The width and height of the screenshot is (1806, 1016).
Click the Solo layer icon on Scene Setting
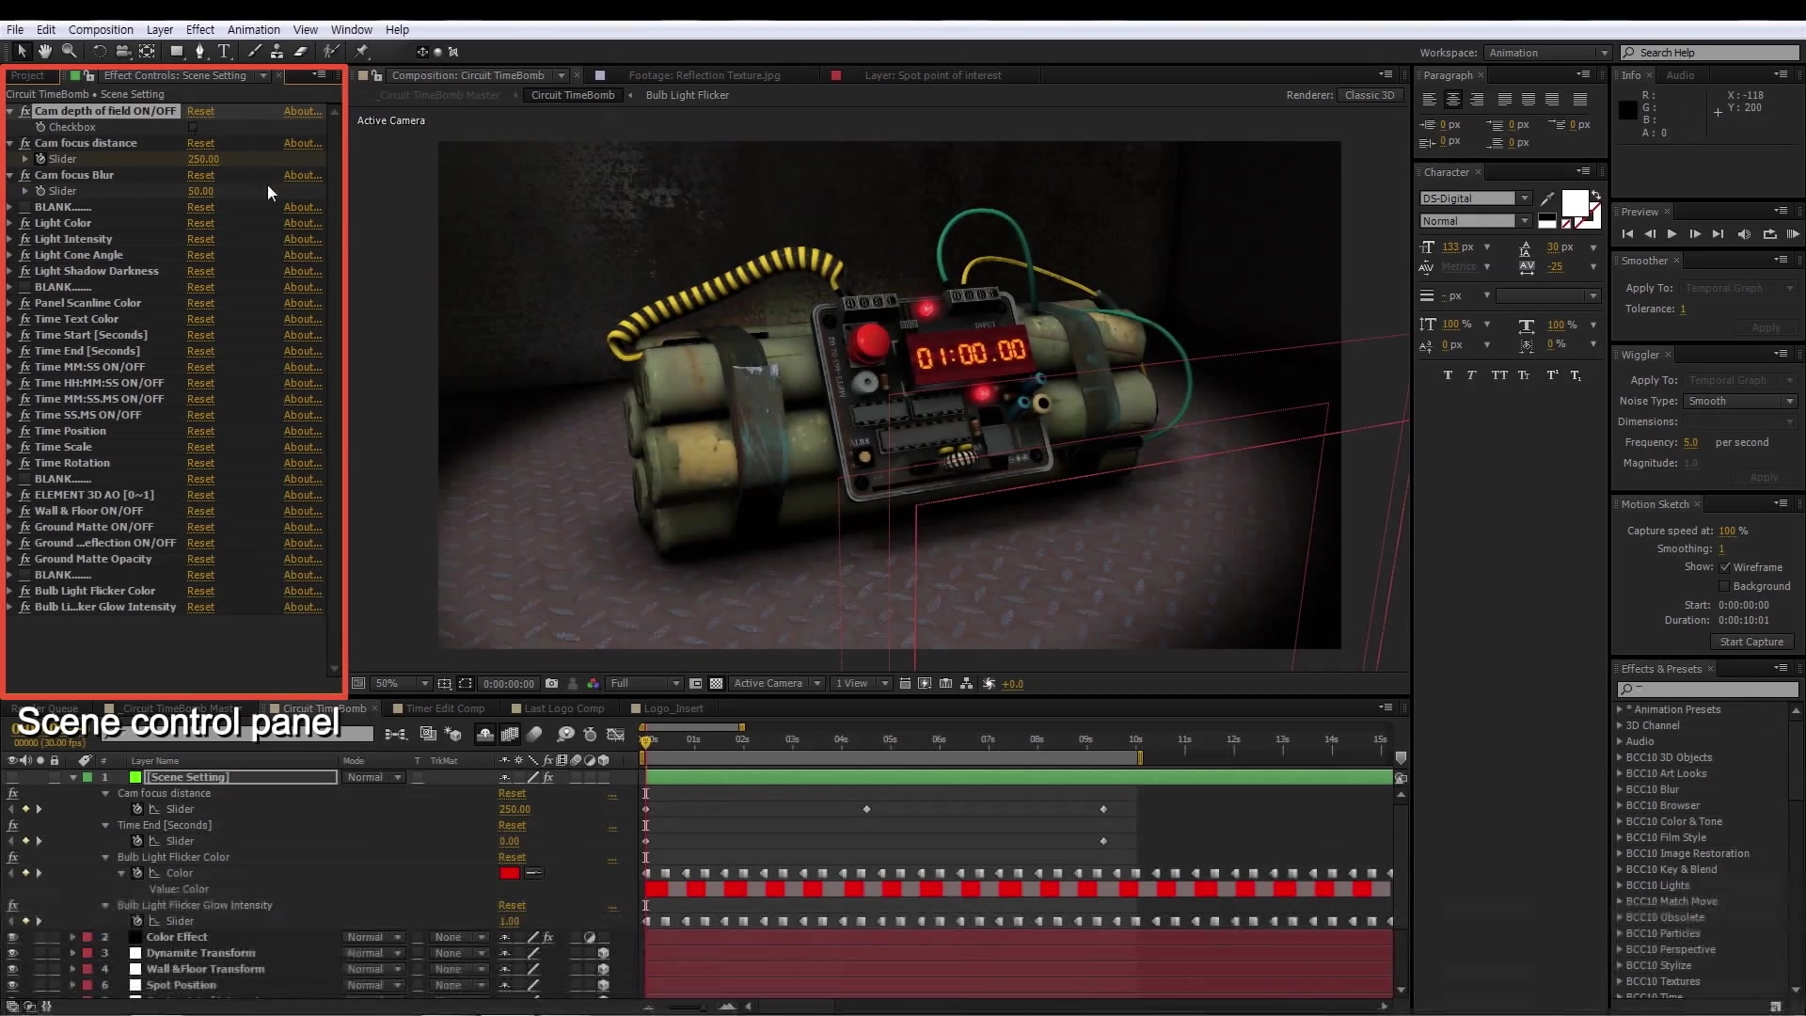point(40,776)
